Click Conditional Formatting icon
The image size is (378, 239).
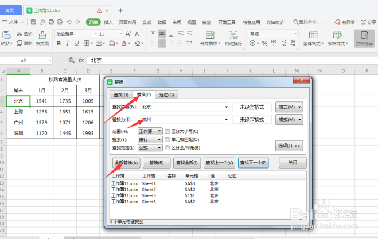[313, 35]
